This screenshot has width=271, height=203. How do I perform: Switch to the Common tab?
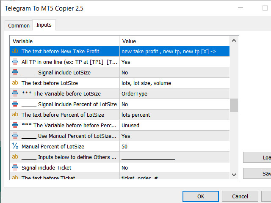pos(19,25)
